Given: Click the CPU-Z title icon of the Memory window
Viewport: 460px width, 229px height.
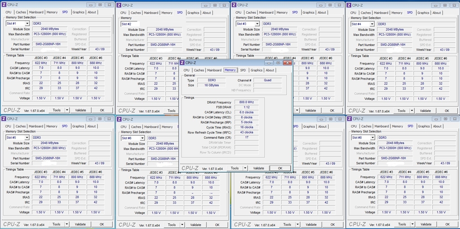Looking at the screenshot, I should [x=182, y=63].
